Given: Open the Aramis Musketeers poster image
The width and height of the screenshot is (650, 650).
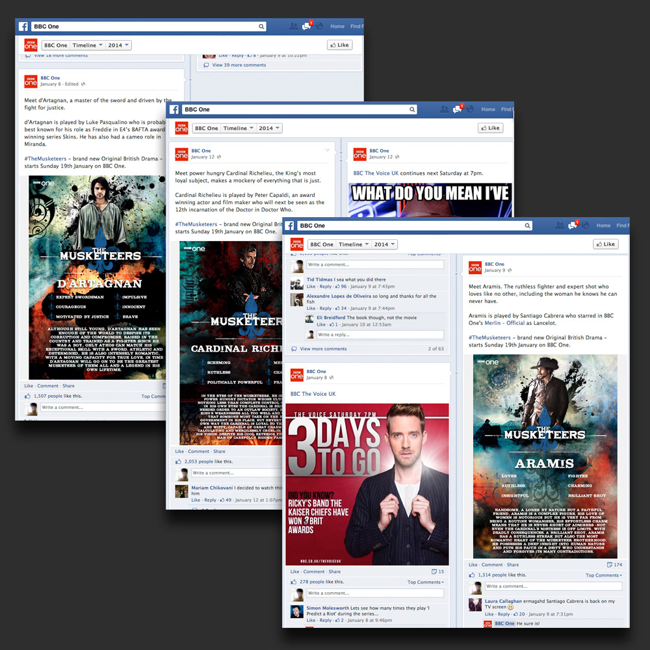Looking at the screenshot, I should pos(545,456).
